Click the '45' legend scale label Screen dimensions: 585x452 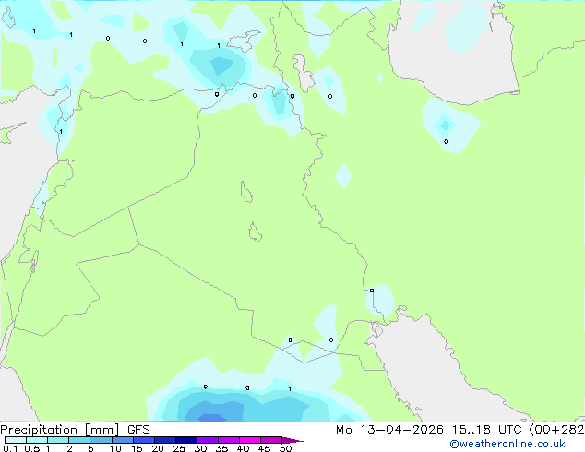(x=264, y=448)
